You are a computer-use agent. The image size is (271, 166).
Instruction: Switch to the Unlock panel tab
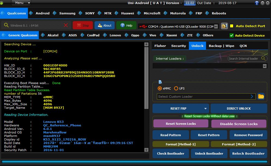click(x=197, y=46)
